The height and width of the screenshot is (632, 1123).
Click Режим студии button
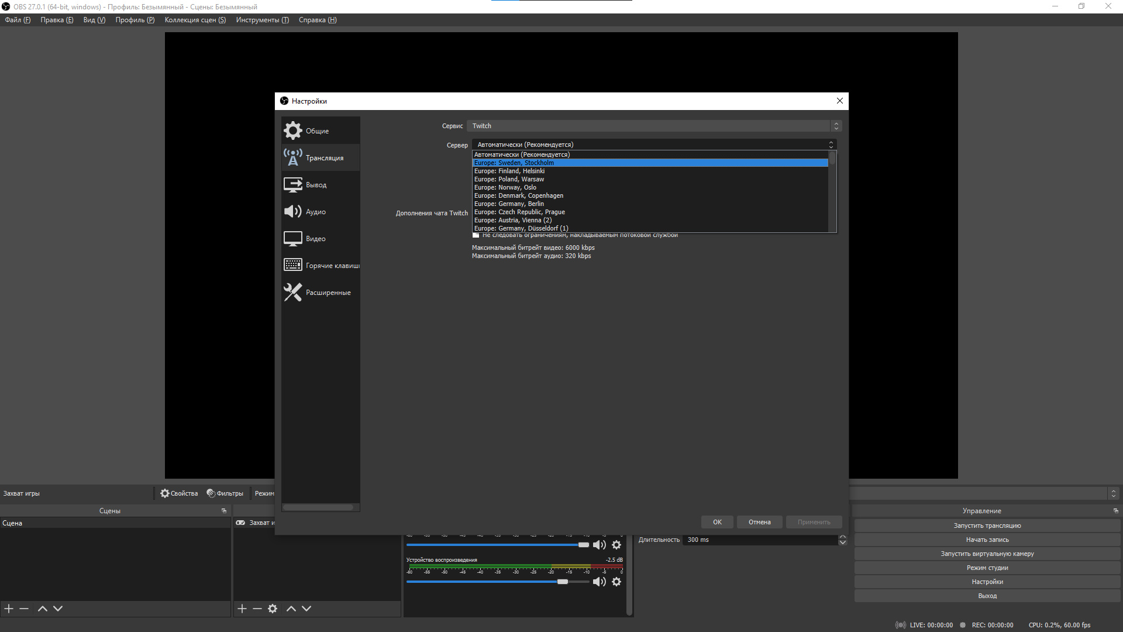(x=987, y=568)
